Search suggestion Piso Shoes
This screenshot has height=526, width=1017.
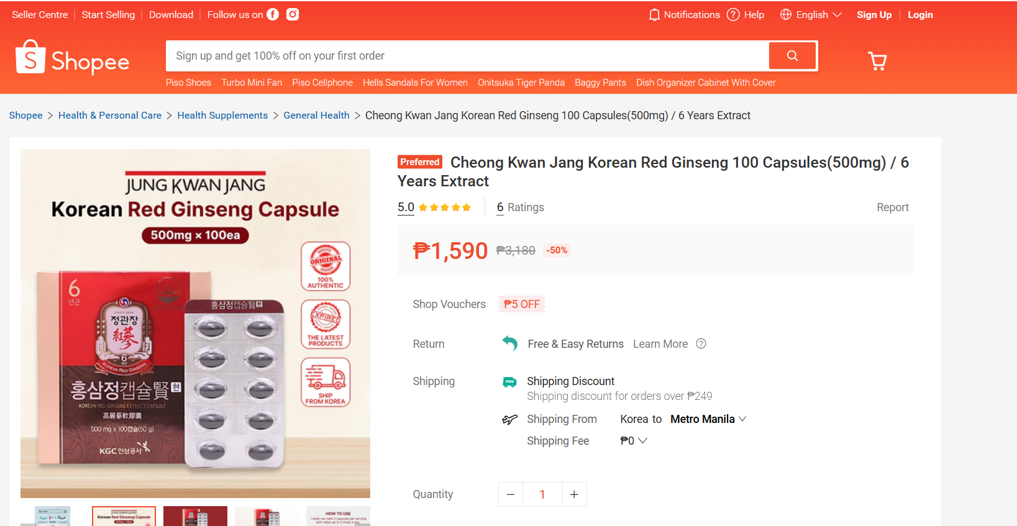(188, 83)
